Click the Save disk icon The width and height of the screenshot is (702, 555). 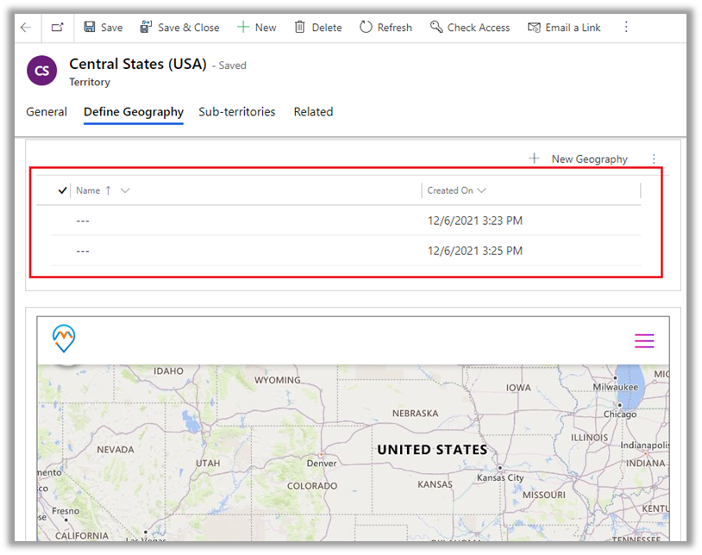90,28
